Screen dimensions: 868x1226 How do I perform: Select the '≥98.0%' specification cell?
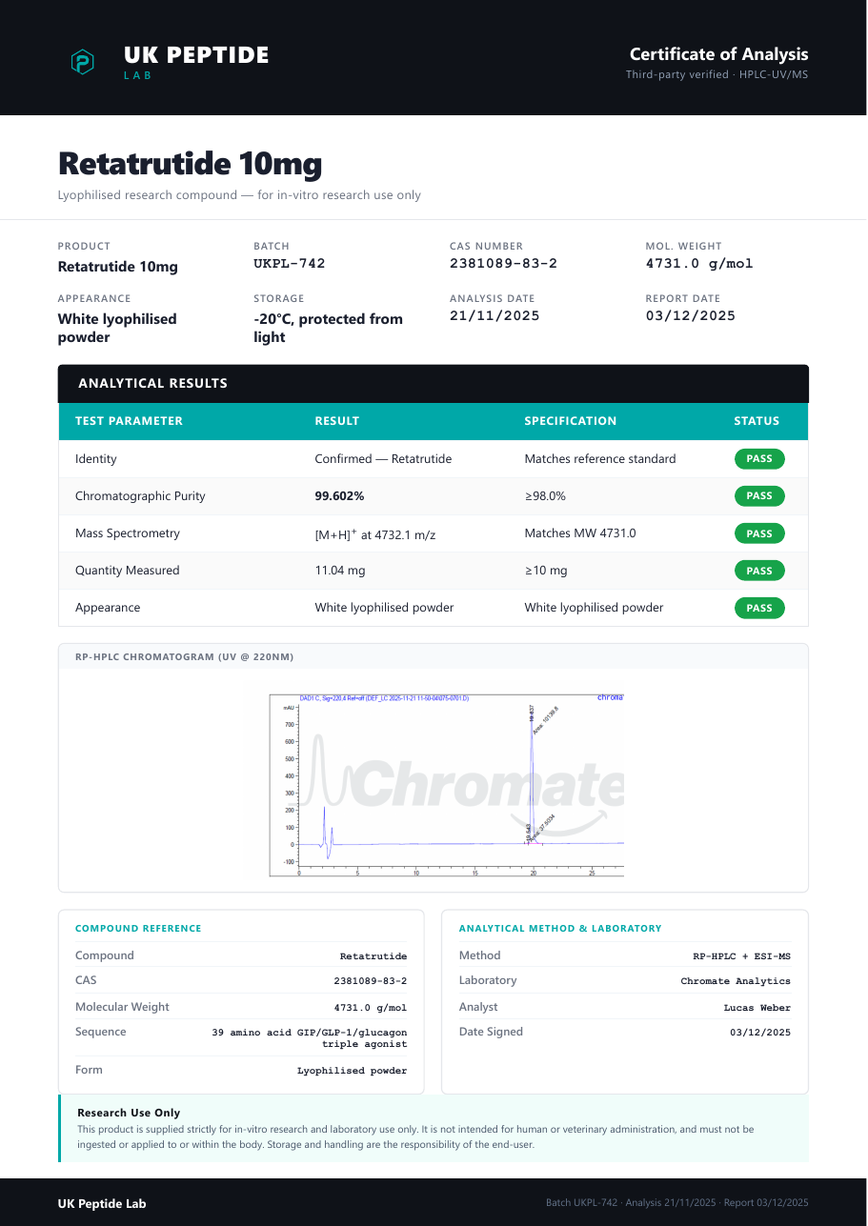(545, 496)
